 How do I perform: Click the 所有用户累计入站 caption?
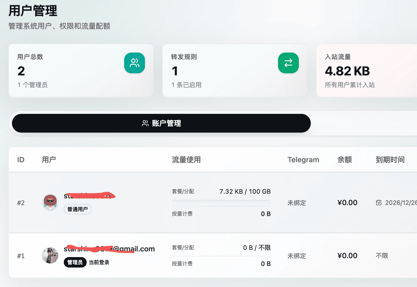tap(350, 85)
